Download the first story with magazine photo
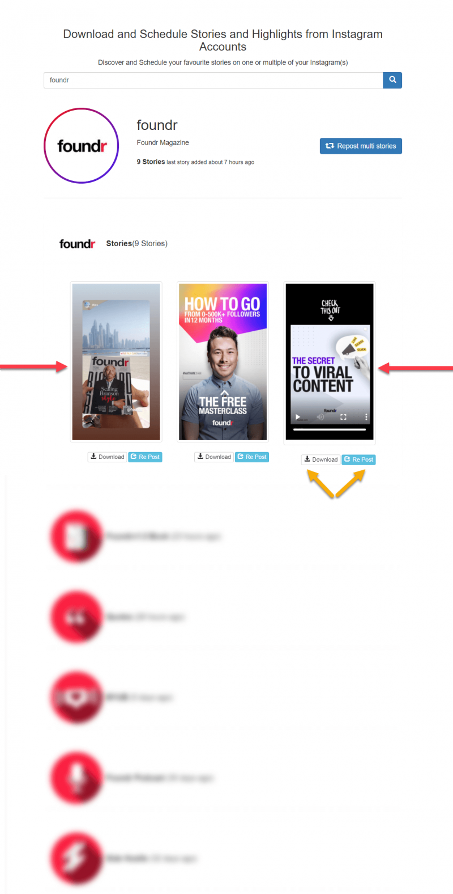Viewport: 453px width, 894px height. point(107,457)
